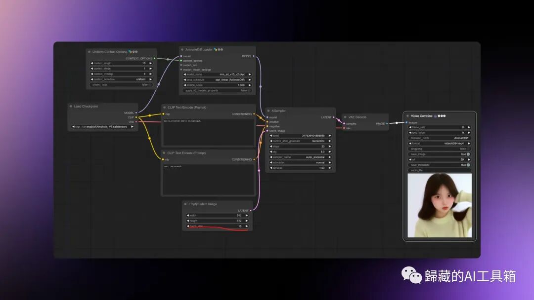
Task: Increase context_length with its right arrow
Action: [150, 63]
